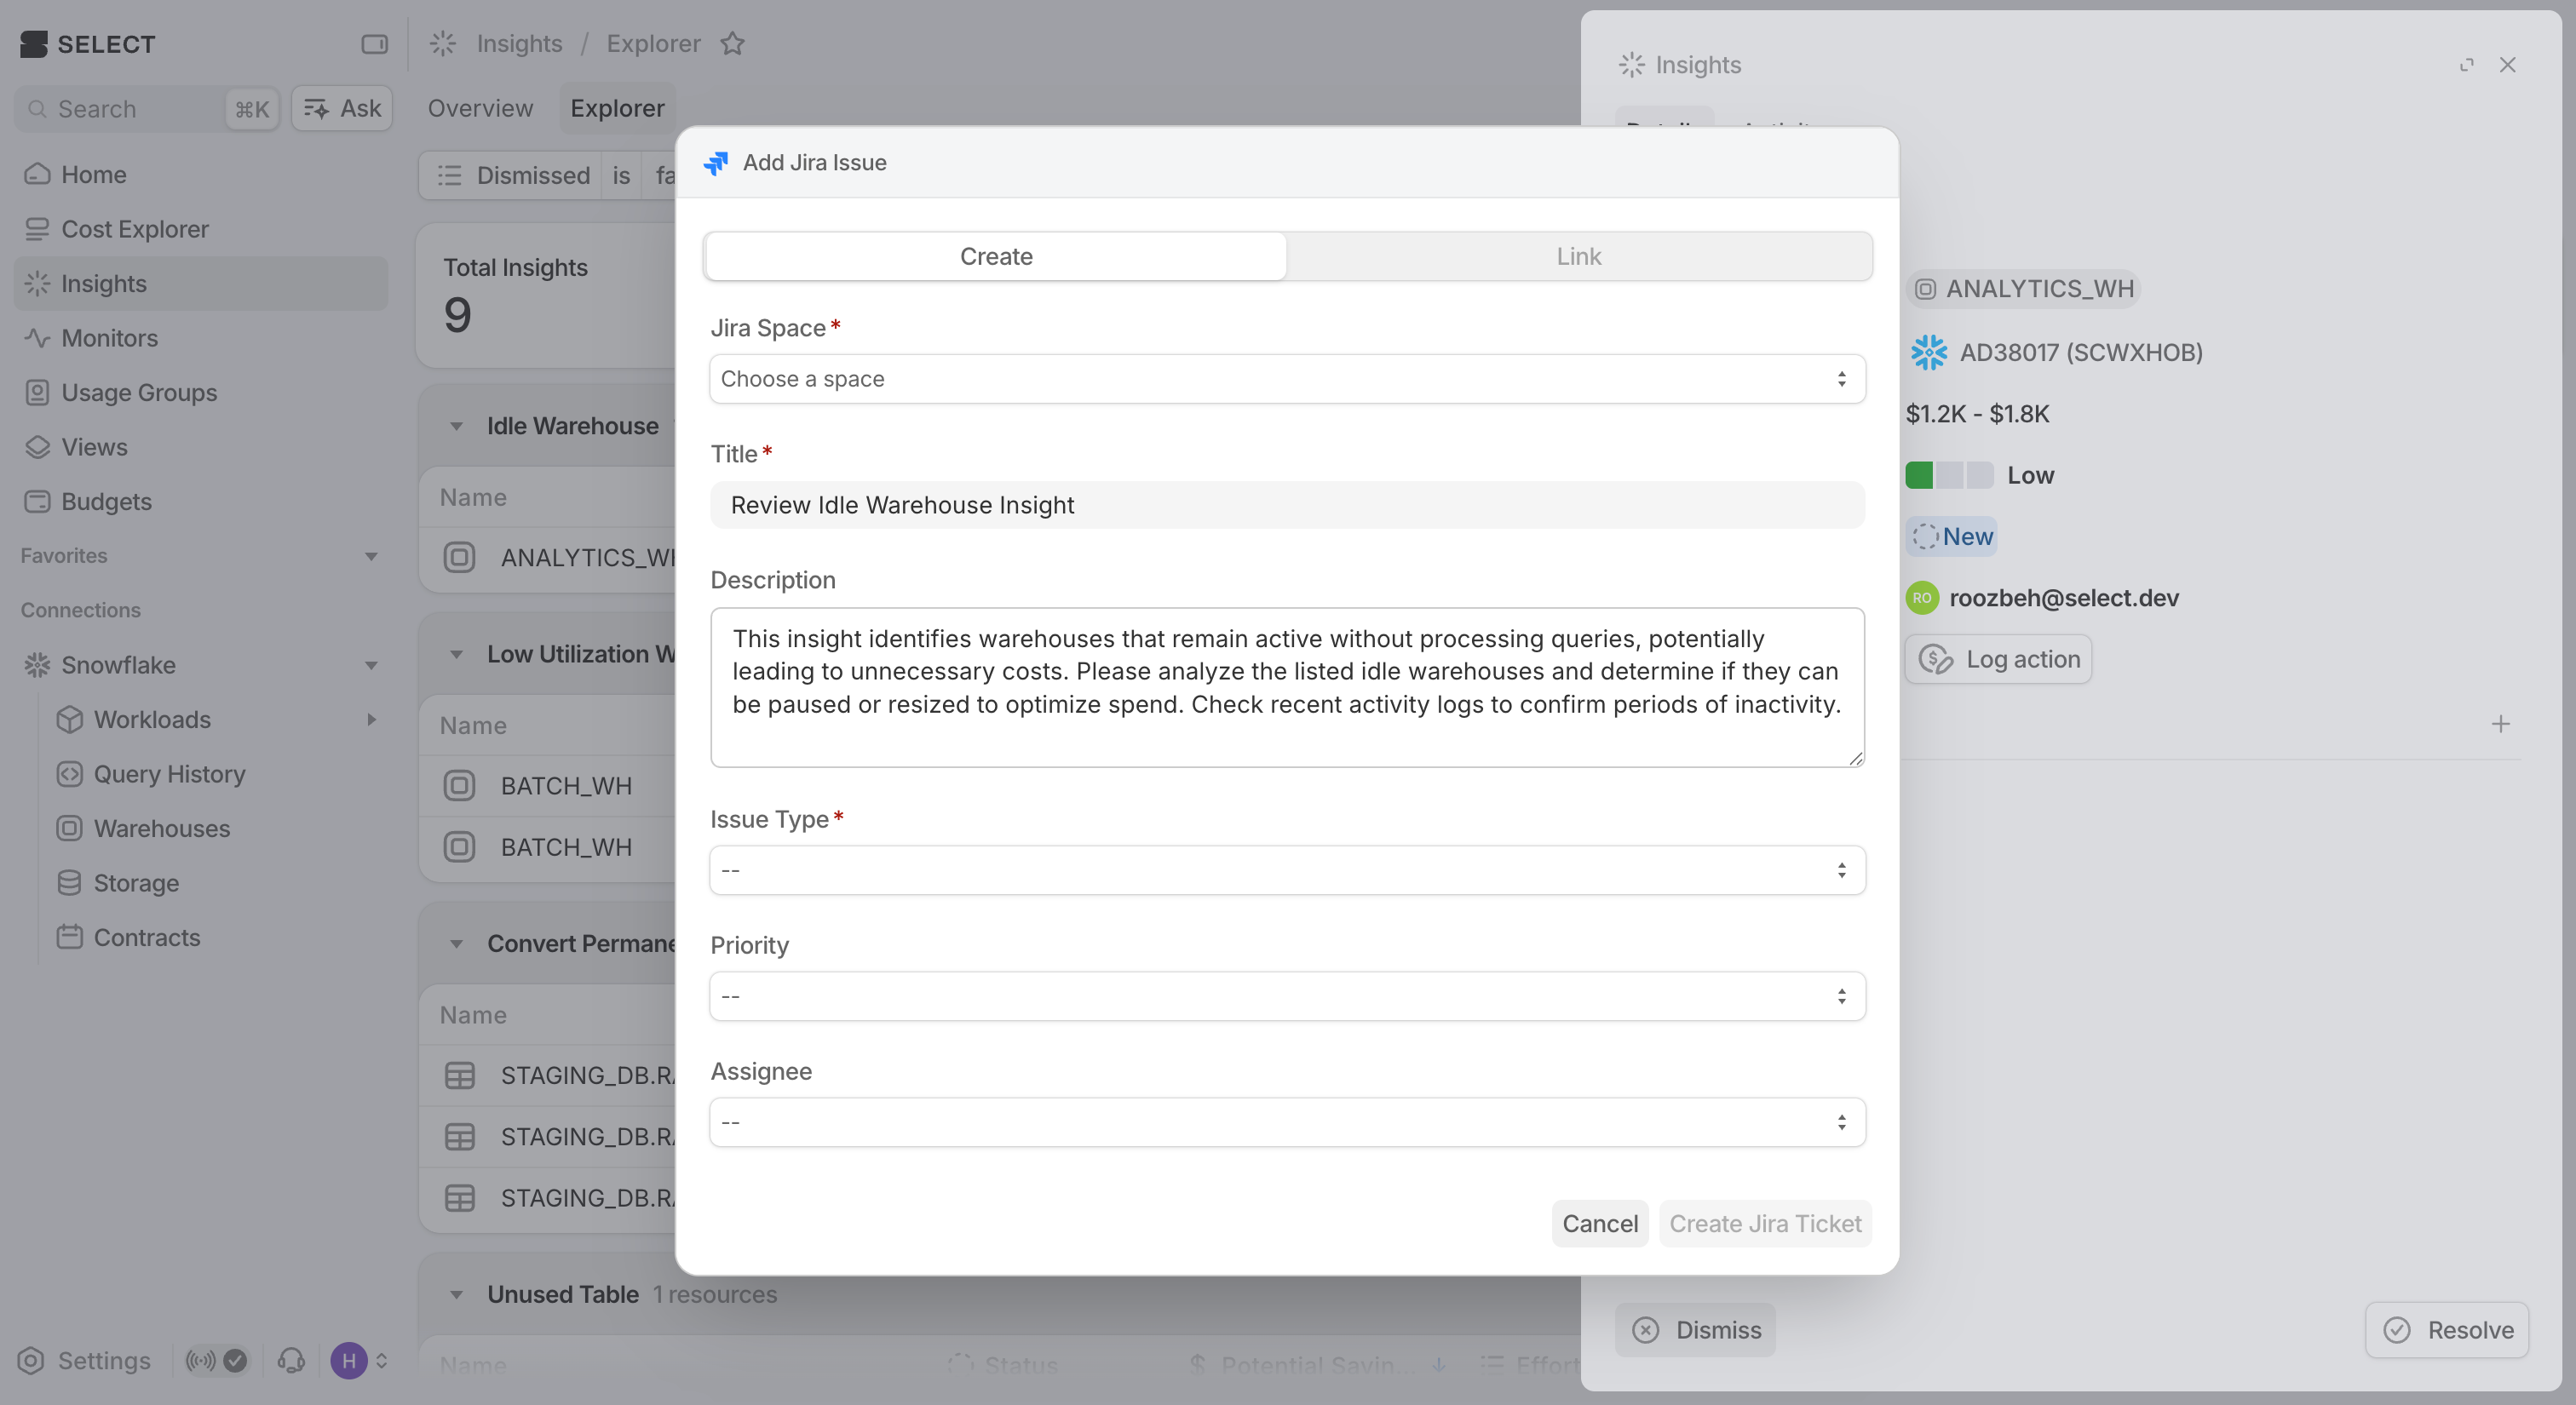Toggle the New status badge

click(x=1951, y=536)
